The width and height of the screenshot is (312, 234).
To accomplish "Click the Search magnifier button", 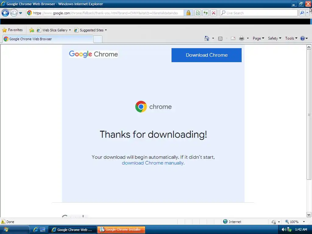I will [302, 13].
